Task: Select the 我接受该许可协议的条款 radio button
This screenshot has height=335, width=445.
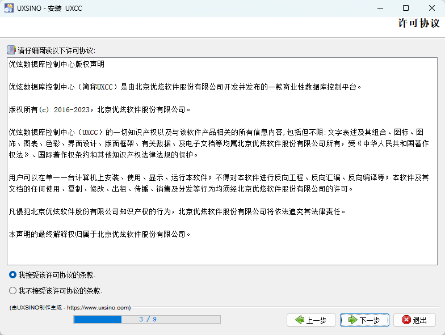Action: (x=13, y=275)
